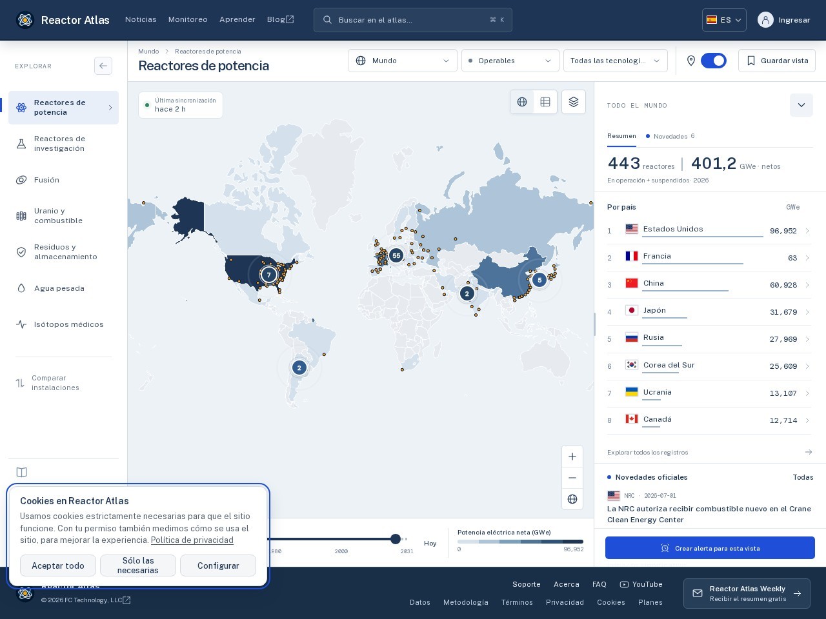Switch to globe map view
The width and height of the screenshot is (826, 619).
click(522, 102)
